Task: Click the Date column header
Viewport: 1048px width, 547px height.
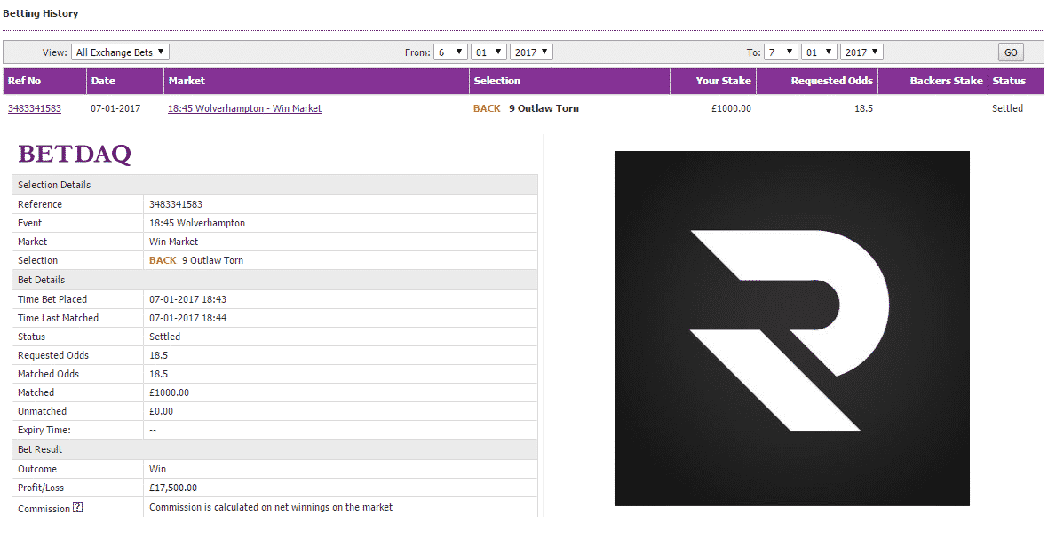Action: (125, 81)
